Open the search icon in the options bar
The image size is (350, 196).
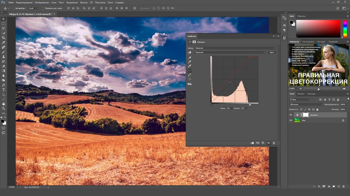click(x=338, y=8)
